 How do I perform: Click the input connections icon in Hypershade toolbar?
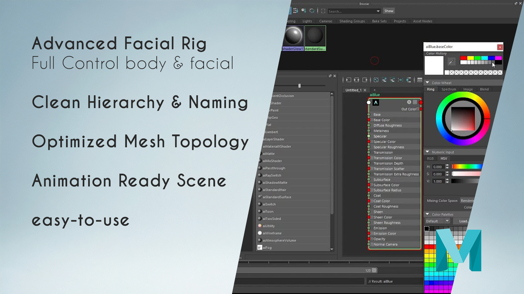point(349,80)
